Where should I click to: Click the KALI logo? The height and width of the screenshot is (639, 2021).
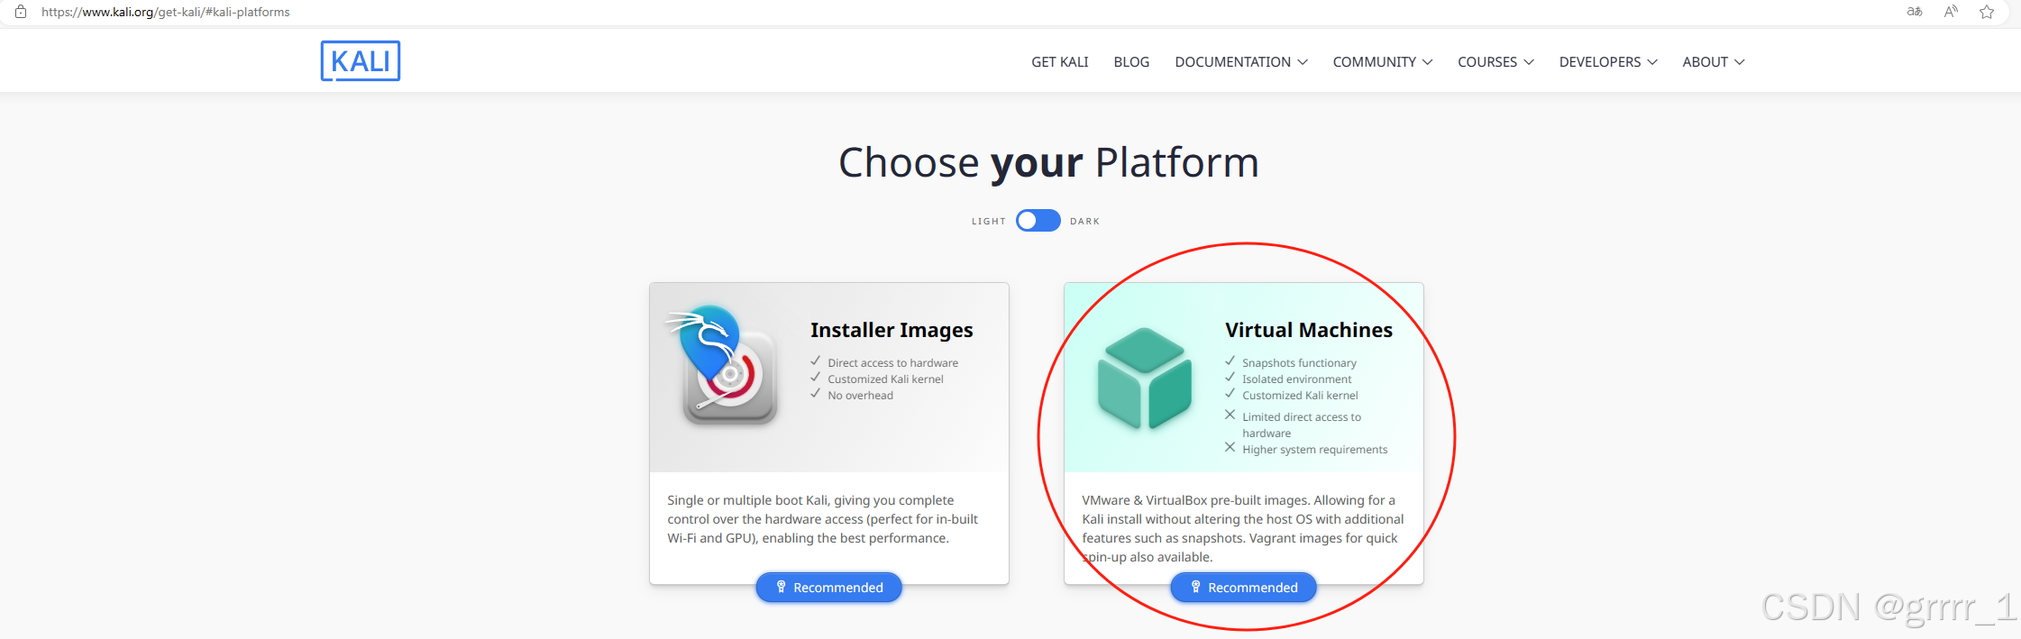(x=361, y=60)
